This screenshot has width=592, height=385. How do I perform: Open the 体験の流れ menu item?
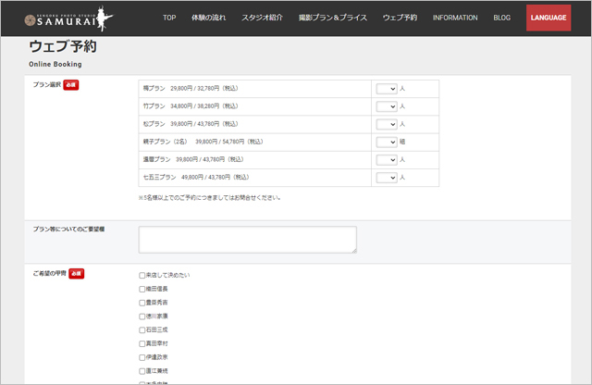(x=208, y=18)
